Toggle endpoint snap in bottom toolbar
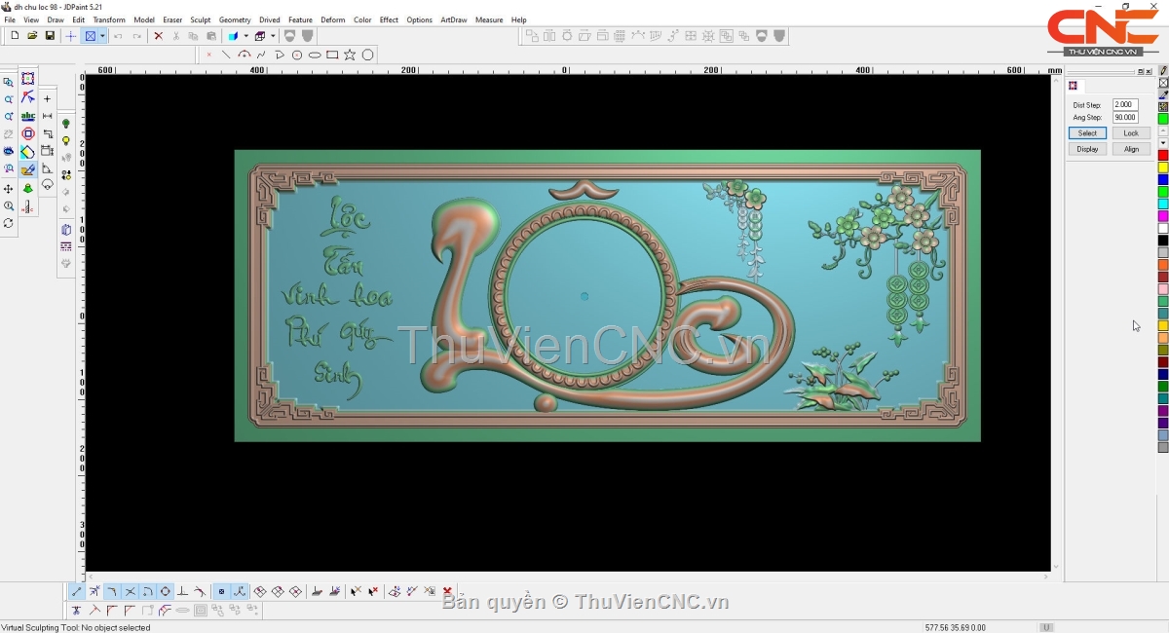This screenshot has height=633, width=1169. tap(77, 592)
